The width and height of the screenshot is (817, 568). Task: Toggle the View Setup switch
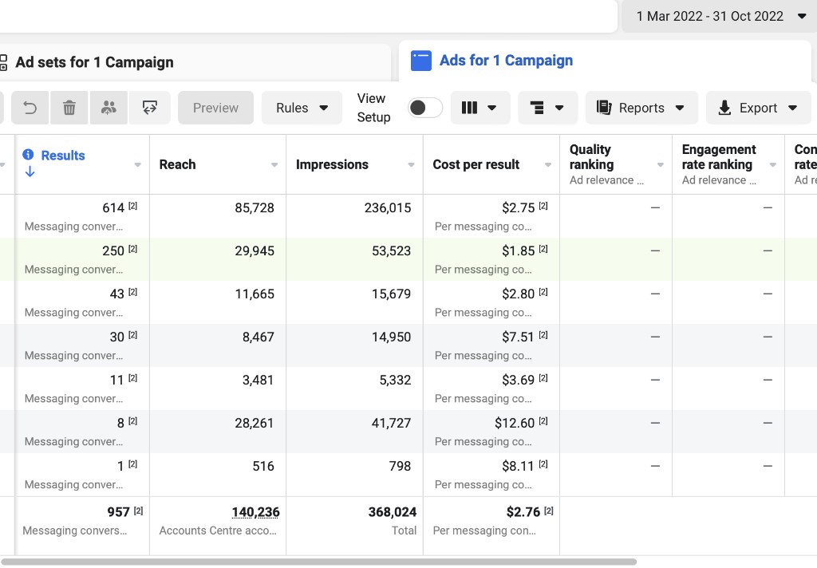click(x=424, y=108)
